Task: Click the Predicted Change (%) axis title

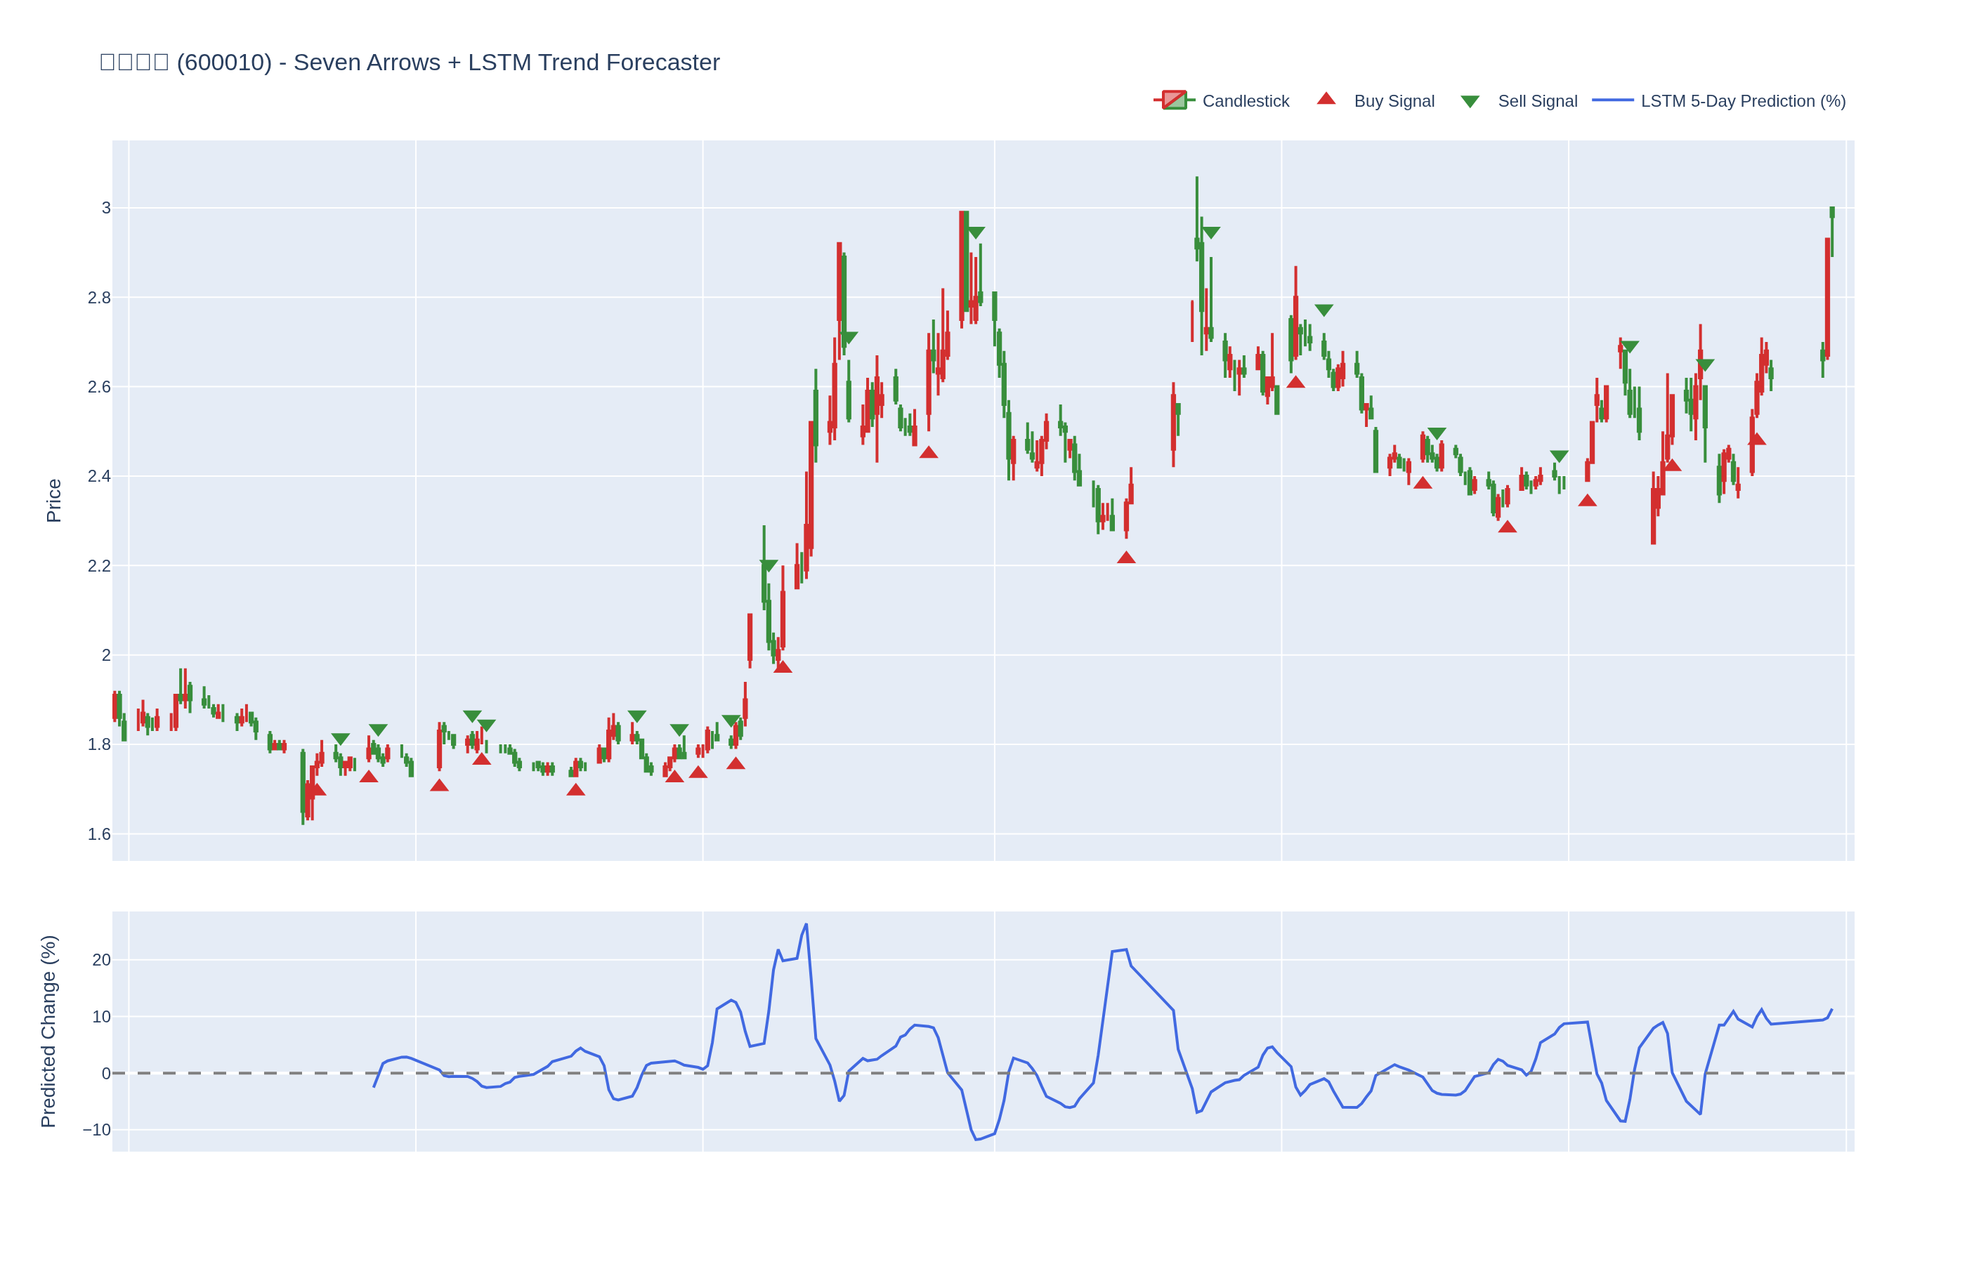Action: pyautogui.click(x=48, y=1031)
